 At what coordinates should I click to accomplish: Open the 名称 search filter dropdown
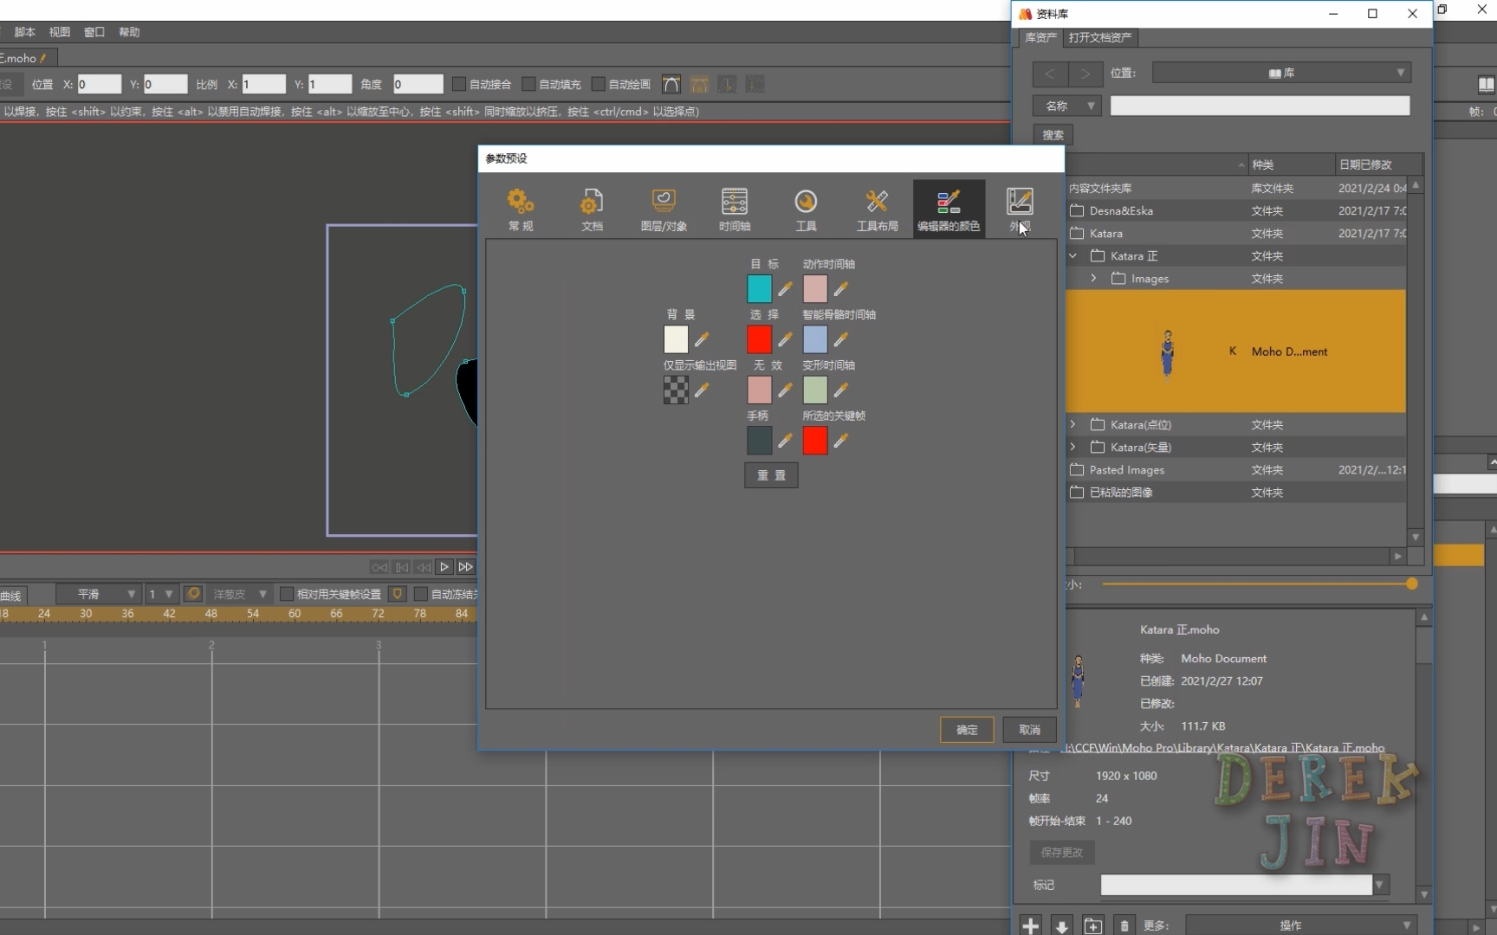(1066, 106)
